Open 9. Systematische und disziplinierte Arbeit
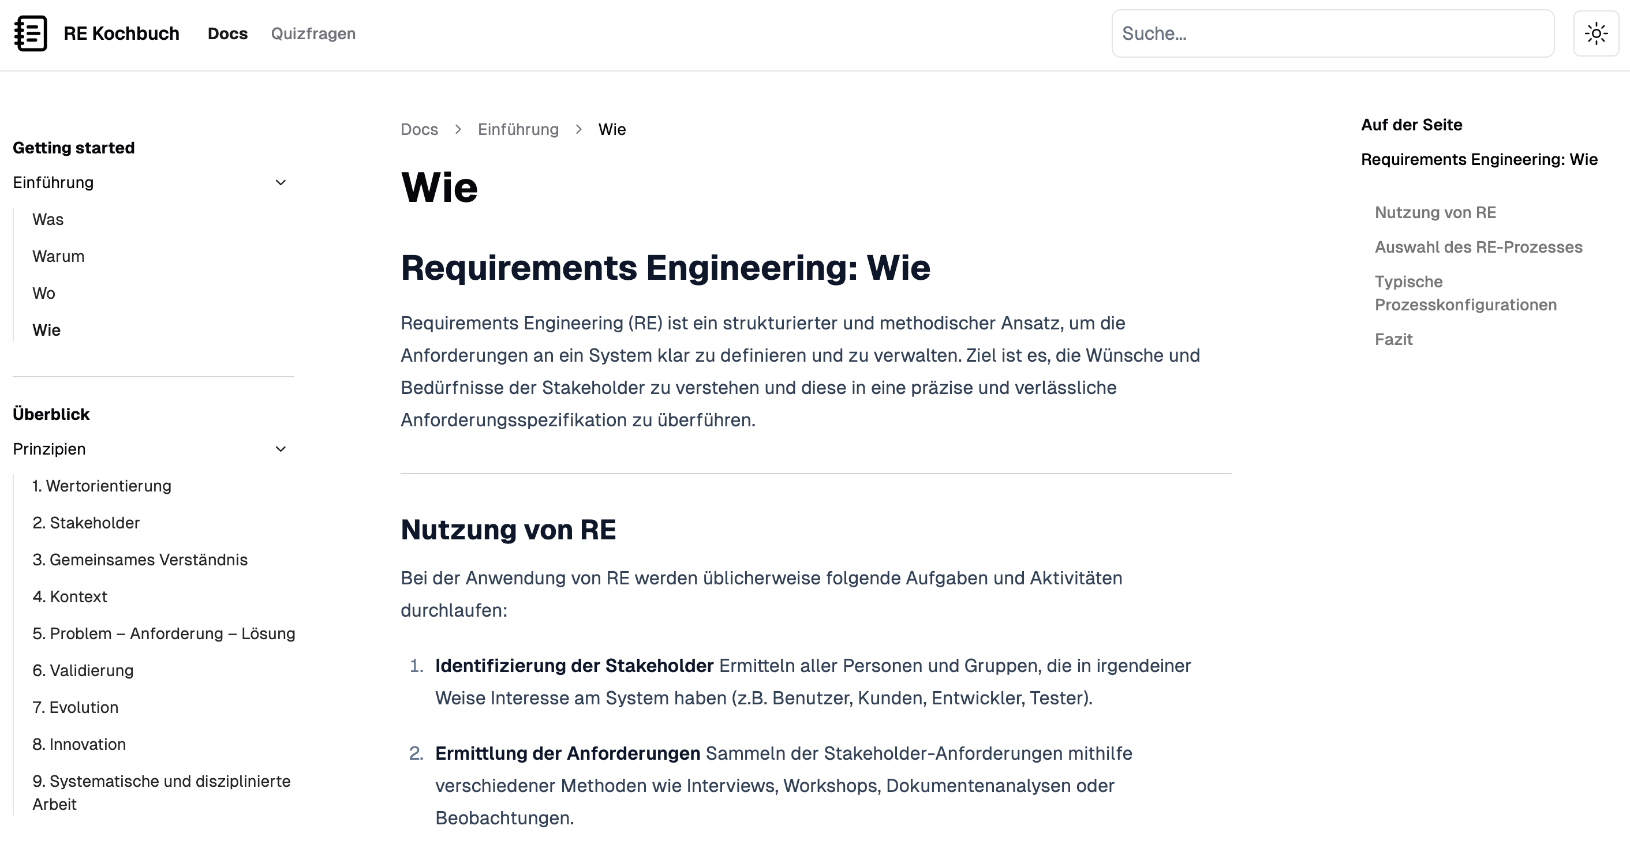 coord(162,793)
